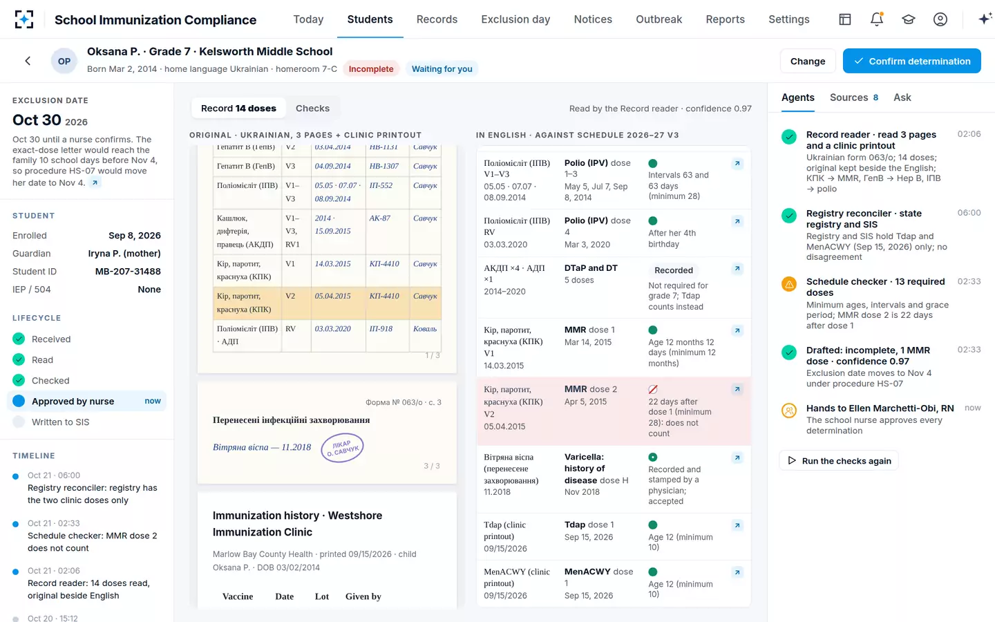Screen dimensions: 995x622
Task: Click the Waiting for you badge
Action: tap(442, 68)
